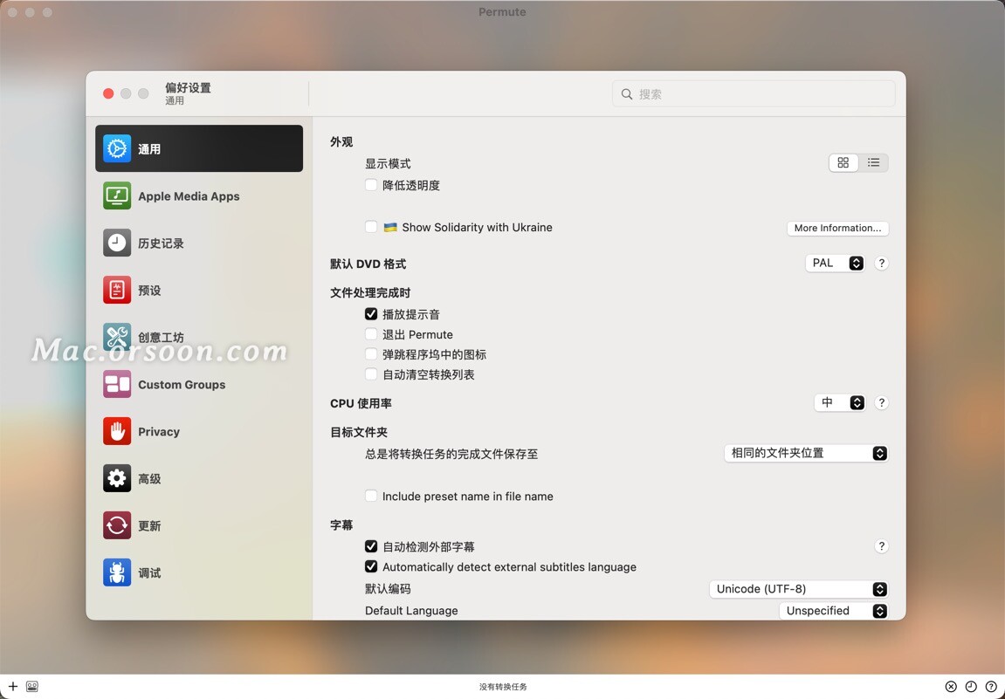
Task: Click the 创意工坊 tools icon
Action: (x=117, y=337)
